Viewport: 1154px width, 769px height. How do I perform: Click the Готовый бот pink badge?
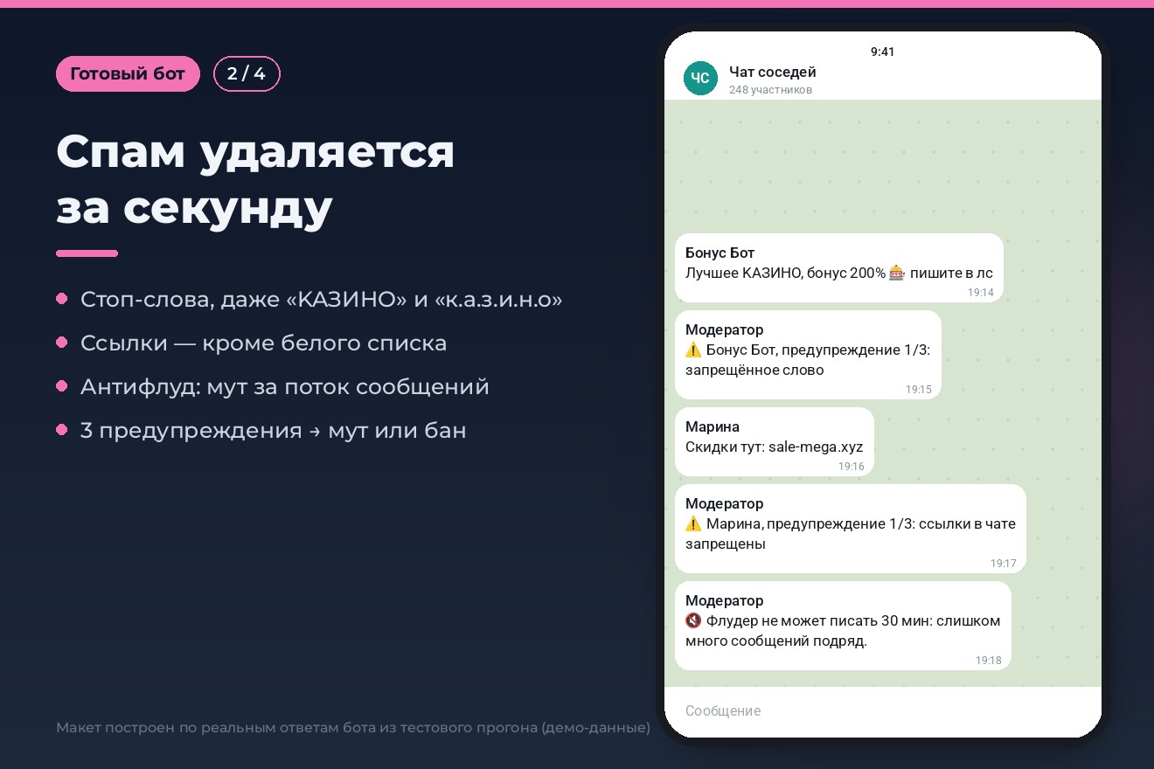pyautogui.click(x=128, y=74)
